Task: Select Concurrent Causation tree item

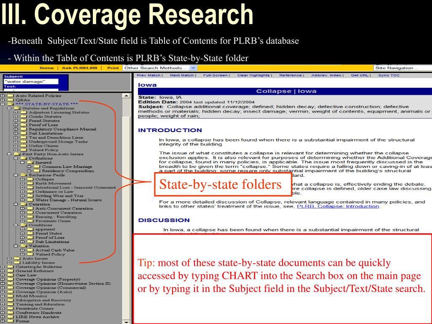Action: pos(59,213)
